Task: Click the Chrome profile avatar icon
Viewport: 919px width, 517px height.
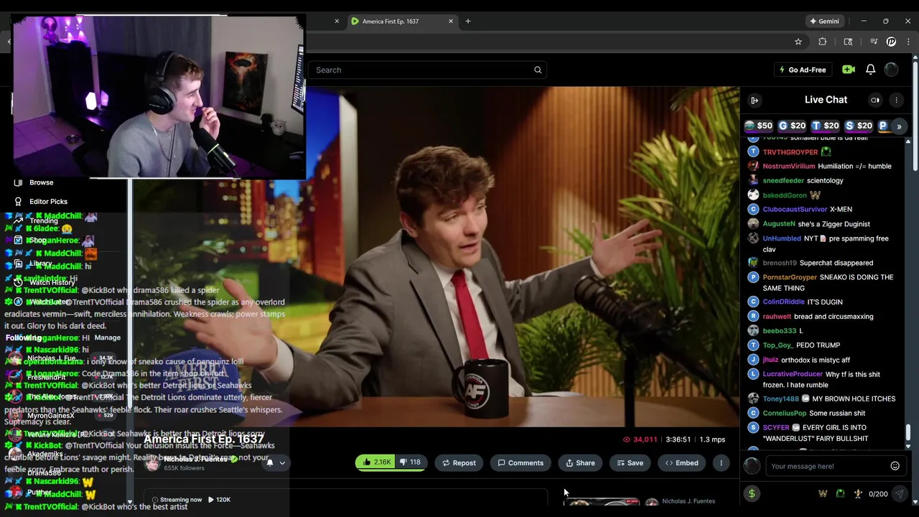Action: coord(891,42)
